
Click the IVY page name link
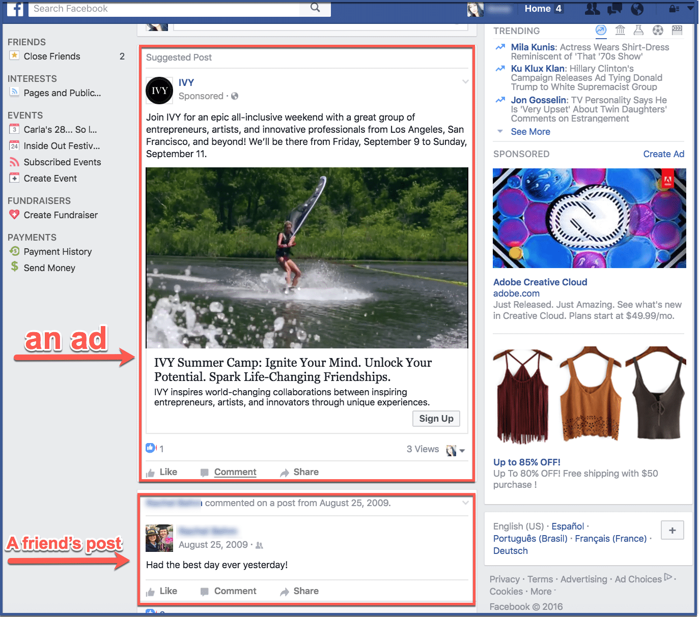pos(186,82)
